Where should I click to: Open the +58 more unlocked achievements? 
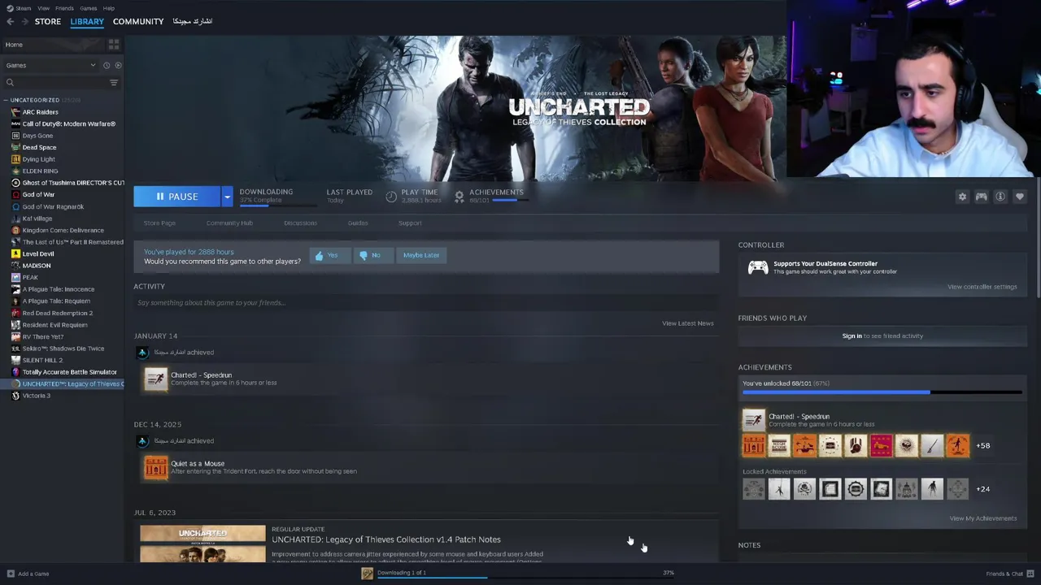[983, 445]
